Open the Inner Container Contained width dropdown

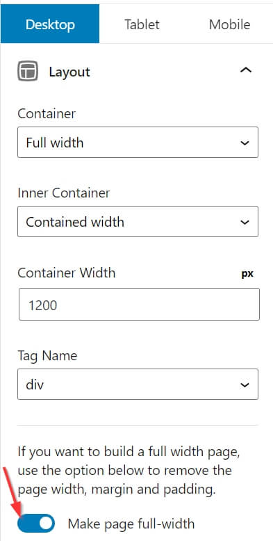pos(138,222)
